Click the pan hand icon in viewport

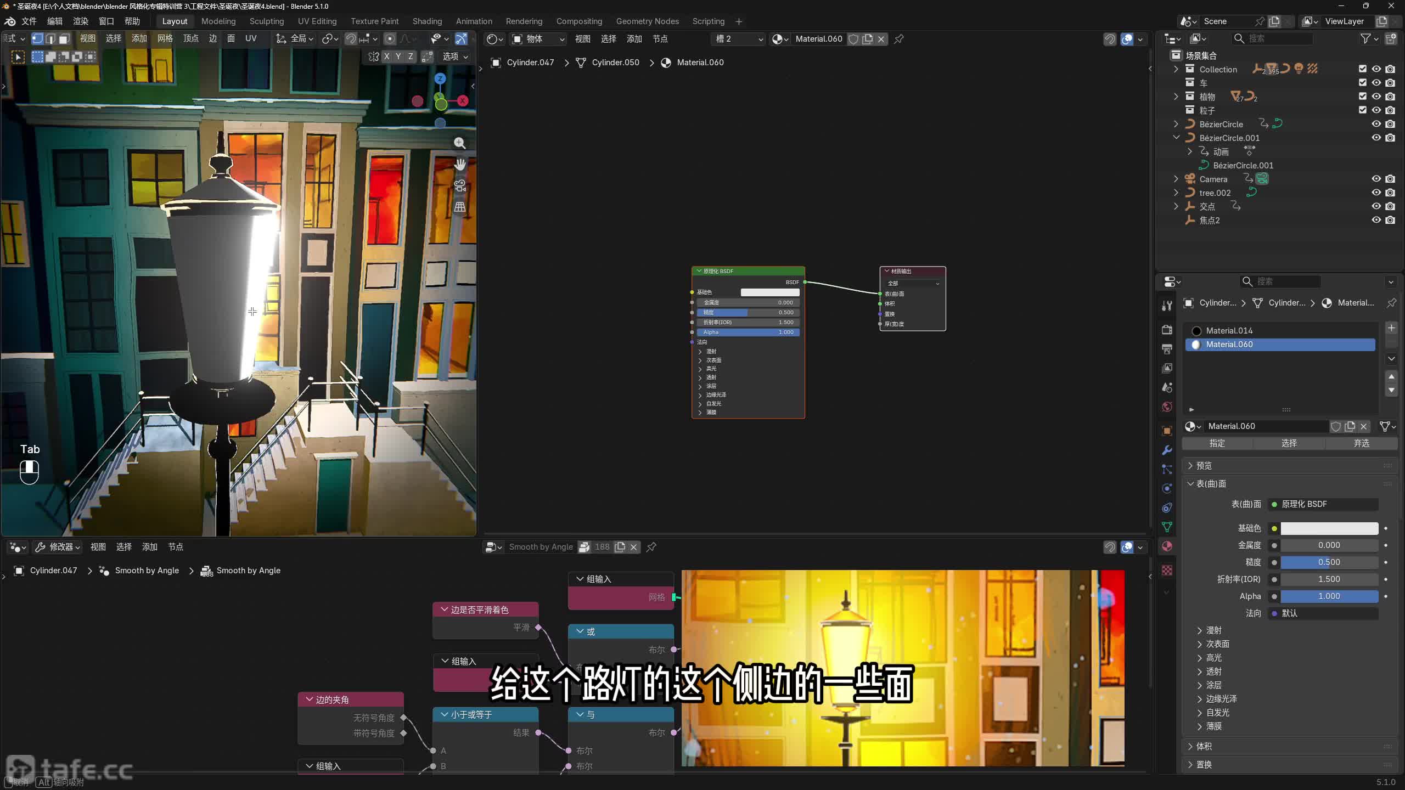click(x=459, y=164)
